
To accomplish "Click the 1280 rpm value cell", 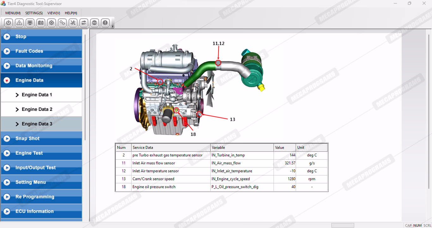I will pos(285,179).
